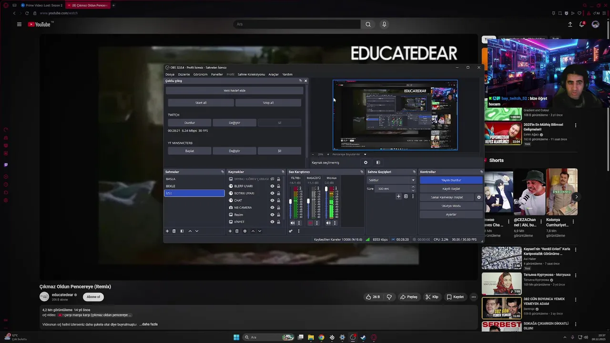The height and width of the screenshot is (343, 610).
Task: Move scene down arrow in Sahneler panel
Action: click(x=197, y=231)
